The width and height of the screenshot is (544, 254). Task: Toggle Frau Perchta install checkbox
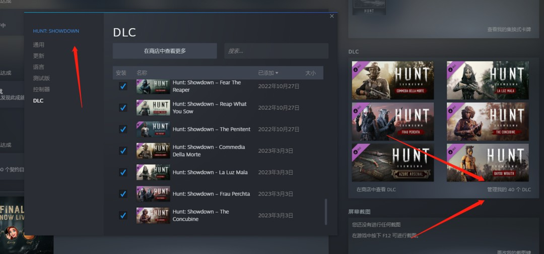tap(123, 194)
